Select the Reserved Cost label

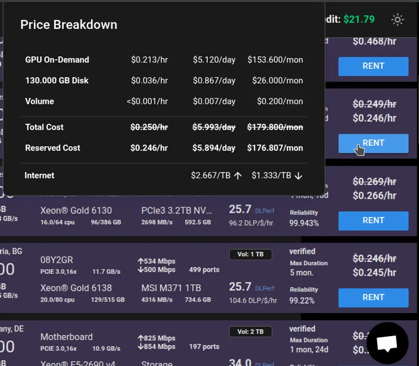(x=53, y=148)
